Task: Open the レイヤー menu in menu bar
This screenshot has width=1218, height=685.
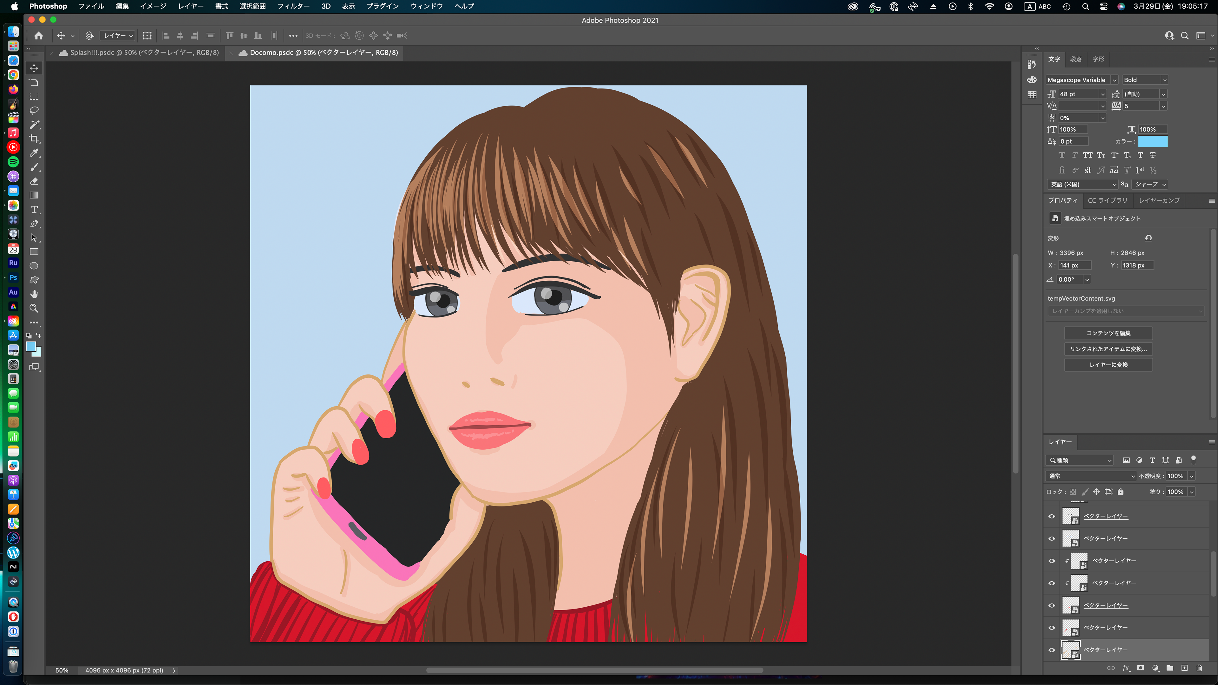Action: 191,6
